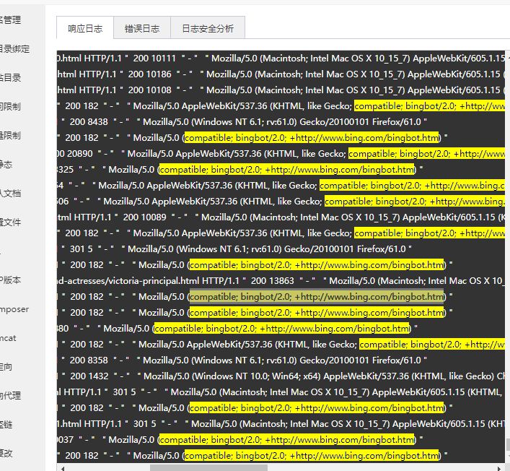This screenshot has height=471, width=510.
Task: Select the ncat sidebar item
Action: pos(8,338)
